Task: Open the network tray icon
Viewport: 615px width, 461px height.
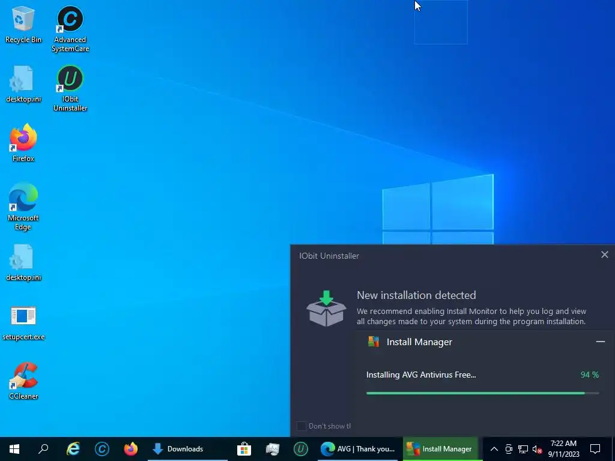Action: pyautogui.click(x=523, y=449)
